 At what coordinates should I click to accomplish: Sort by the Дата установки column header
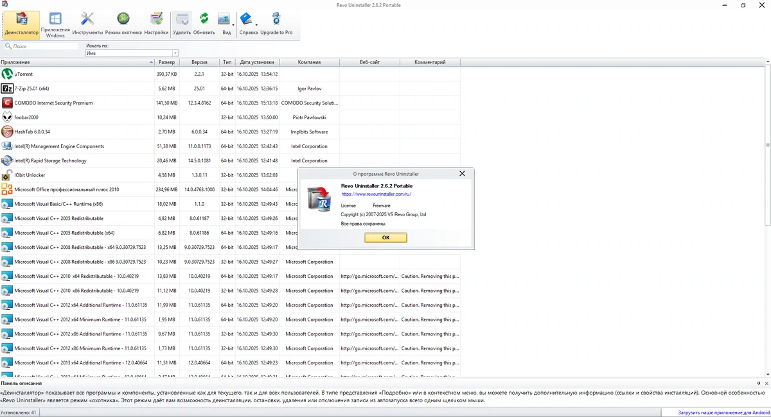(x=257, y=62)
